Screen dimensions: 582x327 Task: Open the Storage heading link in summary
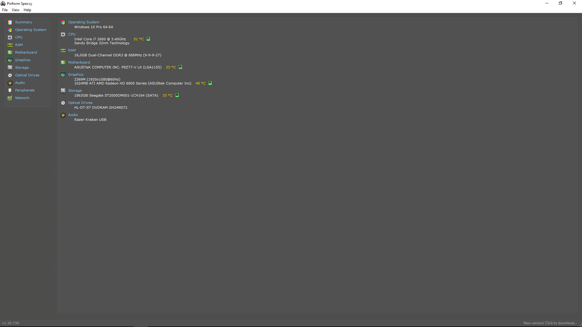coord(75,91)
